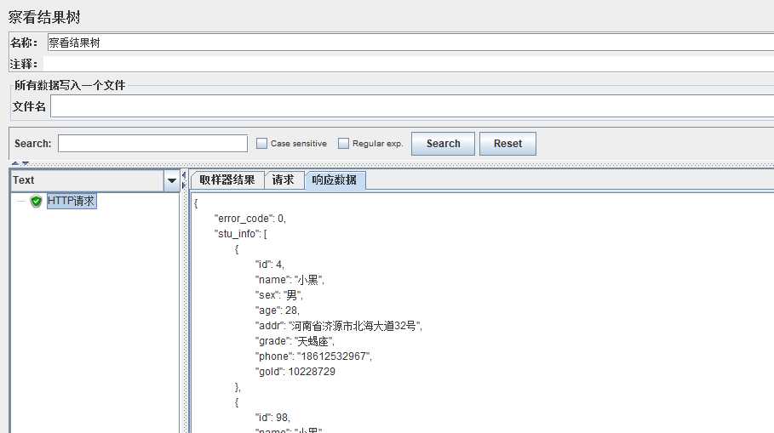The image size is (774, 433).
Task: Click the "age": 28 line
Action: click(278, 311)
